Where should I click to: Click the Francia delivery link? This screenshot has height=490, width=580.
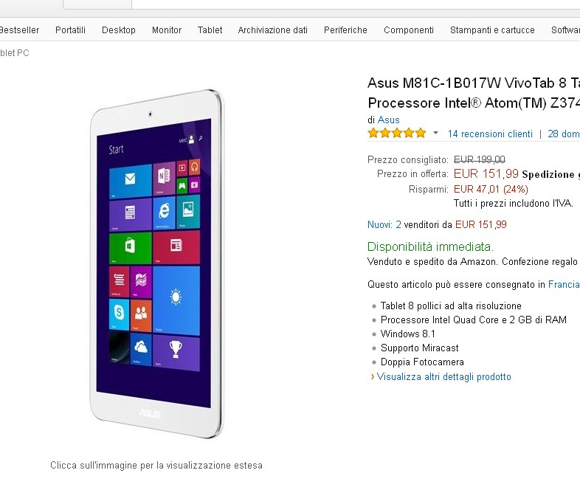coord(564,284)
